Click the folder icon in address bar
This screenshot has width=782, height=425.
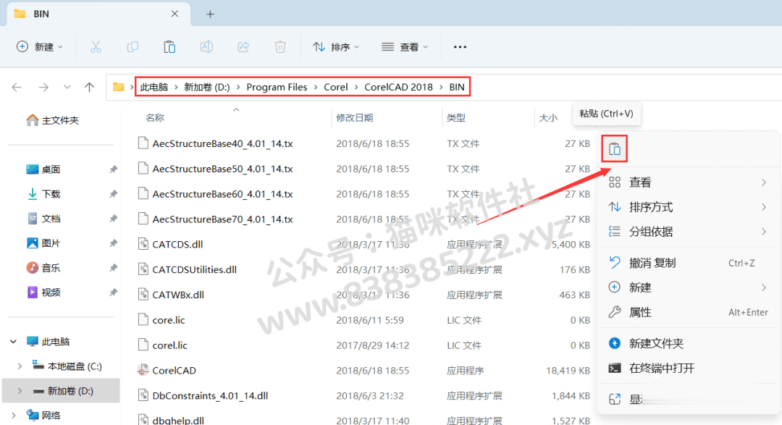pos(118,87)
